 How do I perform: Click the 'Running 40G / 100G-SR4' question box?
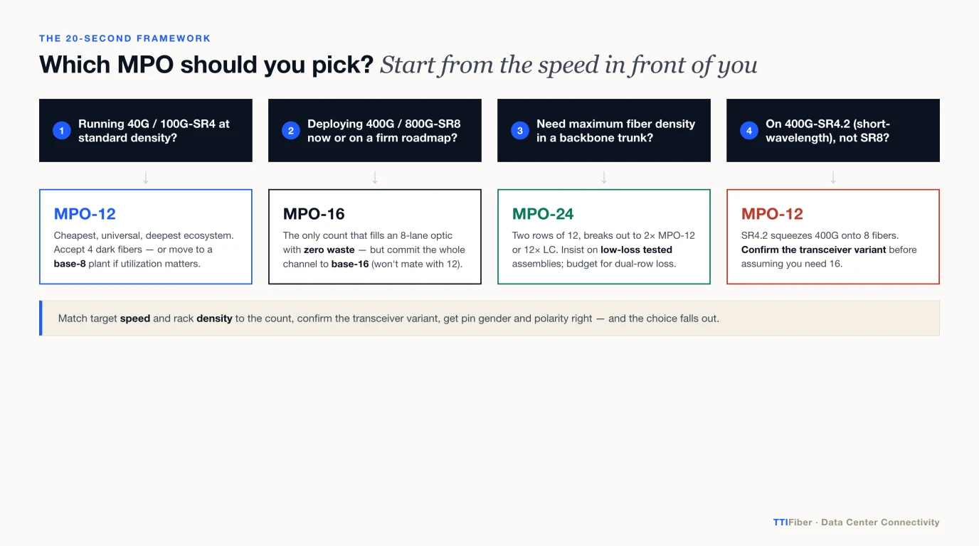[146, 130]
